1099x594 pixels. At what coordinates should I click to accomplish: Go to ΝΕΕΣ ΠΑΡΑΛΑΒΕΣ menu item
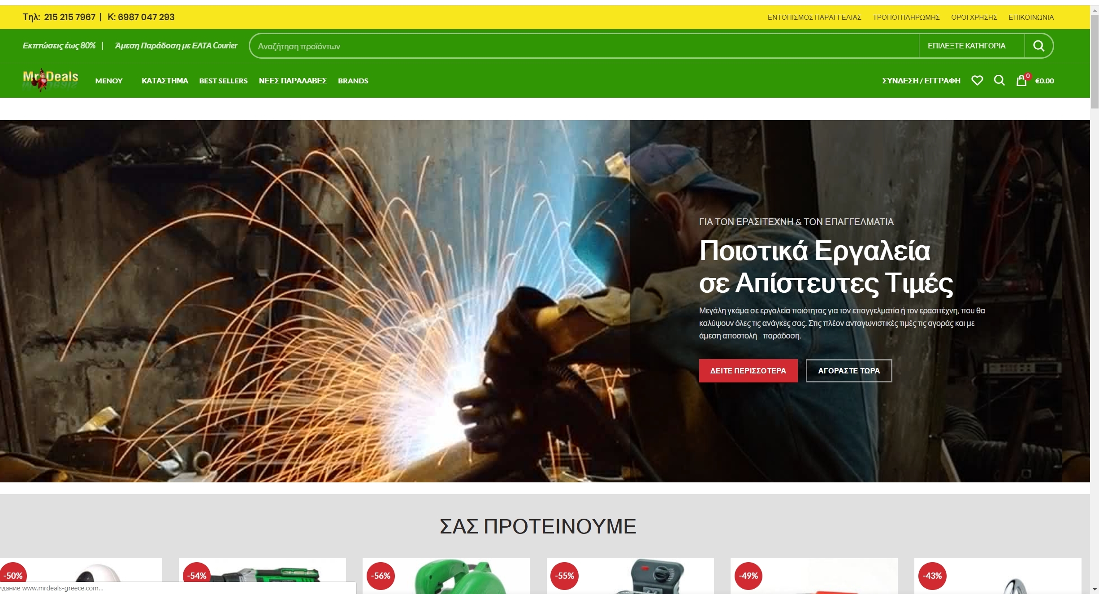(x=293, y=81)
